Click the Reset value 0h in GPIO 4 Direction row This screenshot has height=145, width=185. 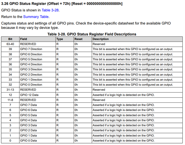pos(76,64)
